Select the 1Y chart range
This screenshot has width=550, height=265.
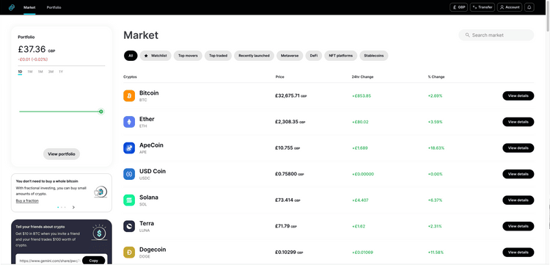coord(61,72)
